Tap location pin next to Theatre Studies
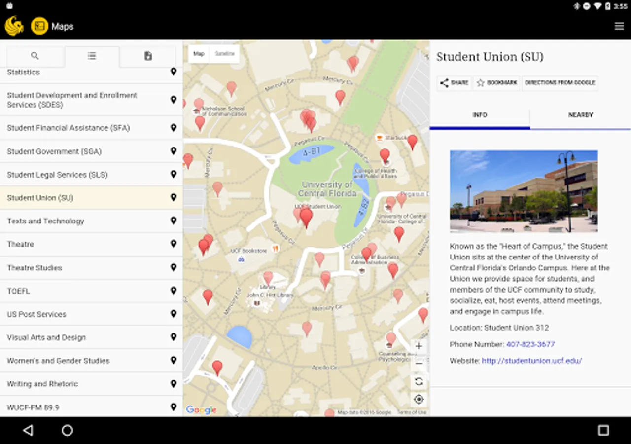 174,267
